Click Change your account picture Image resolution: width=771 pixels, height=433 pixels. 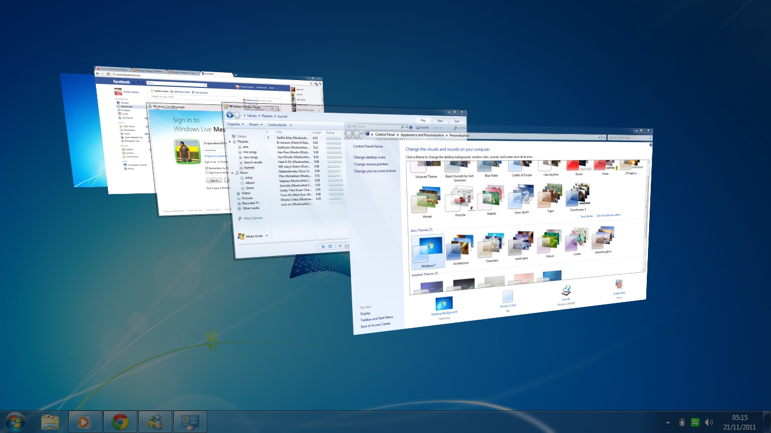[375, 171]
